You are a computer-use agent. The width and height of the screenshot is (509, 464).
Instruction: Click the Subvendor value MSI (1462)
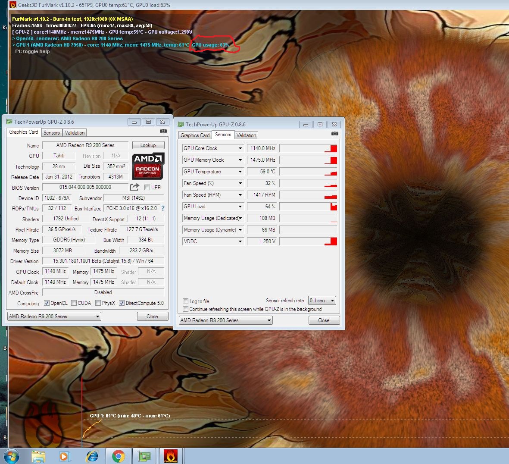click(x=134, y=198)
